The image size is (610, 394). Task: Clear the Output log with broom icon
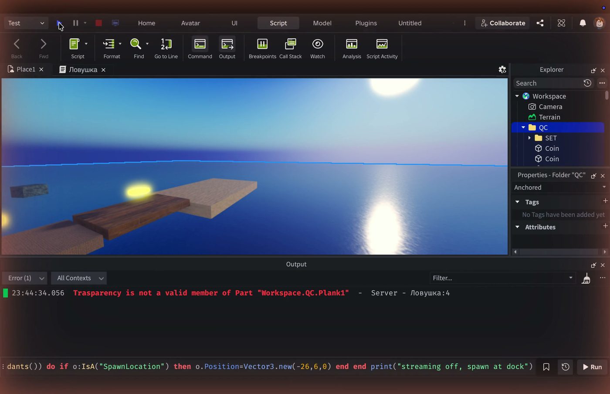tap(586, 278)
